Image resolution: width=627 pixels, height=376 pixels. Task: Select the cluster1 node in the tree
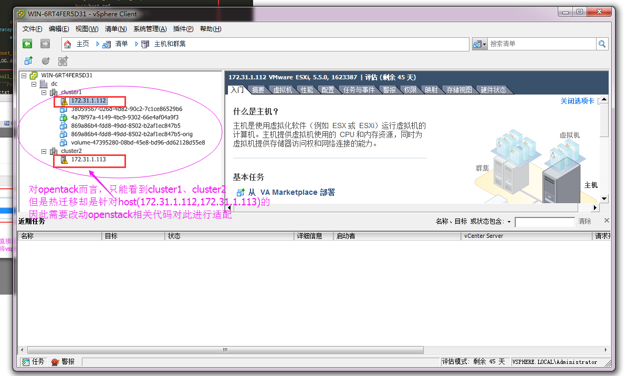[x=71, y=92]
